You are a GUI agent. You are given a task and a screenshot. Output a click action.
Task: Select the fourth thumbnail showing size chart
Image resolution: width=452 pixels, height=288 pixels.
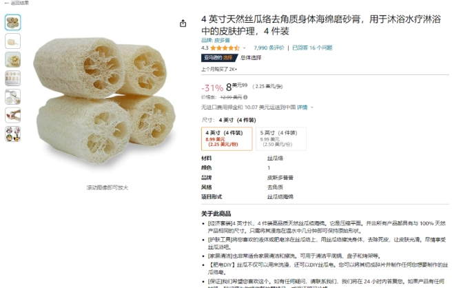pyautogui.click(x=12, y=78)
